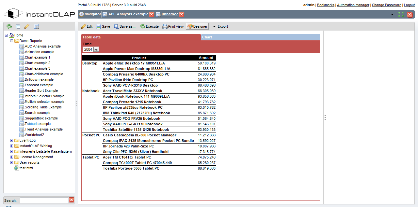Click the Change Password link
The width and height of the screenshot is (418, 207).
[x=387, y=5]
